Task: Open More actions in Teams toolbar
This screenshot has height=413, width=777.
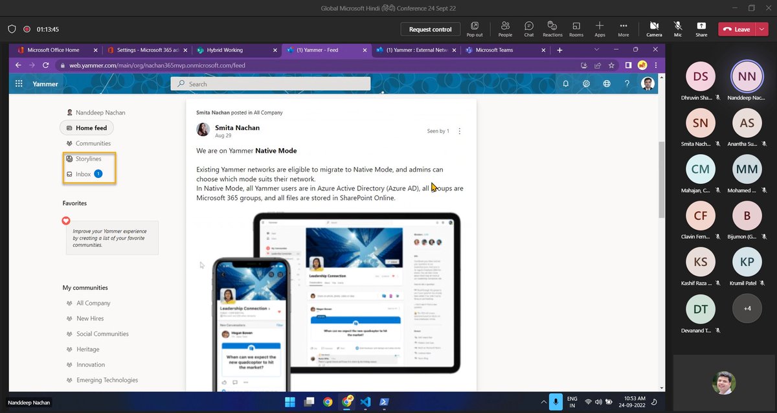Action: tap(624, 28)
